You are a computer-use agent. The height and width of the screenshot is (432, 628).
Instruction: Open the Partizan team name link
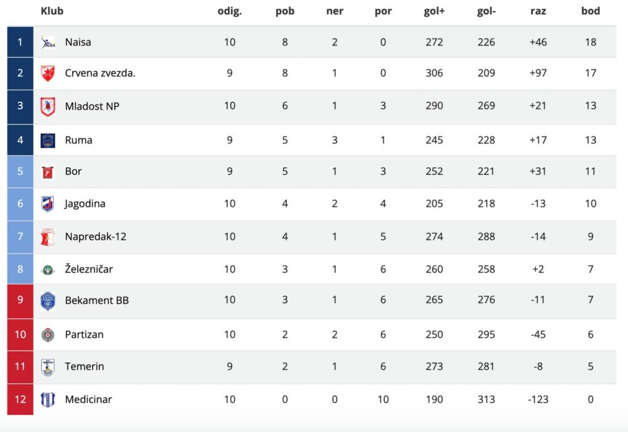pos(83,335)
